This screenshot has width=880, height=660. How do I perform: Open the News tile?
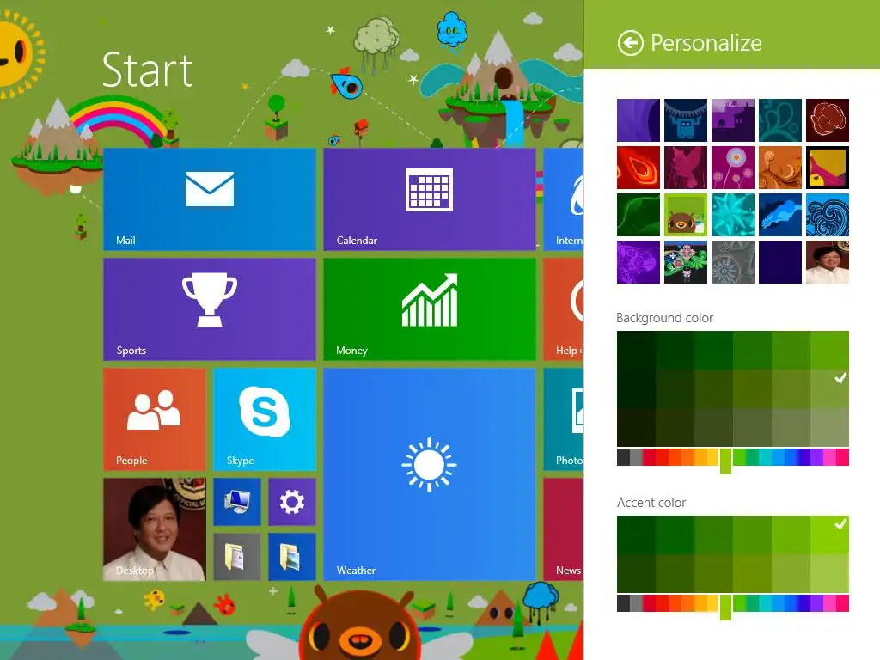click(x=563, y=529)
